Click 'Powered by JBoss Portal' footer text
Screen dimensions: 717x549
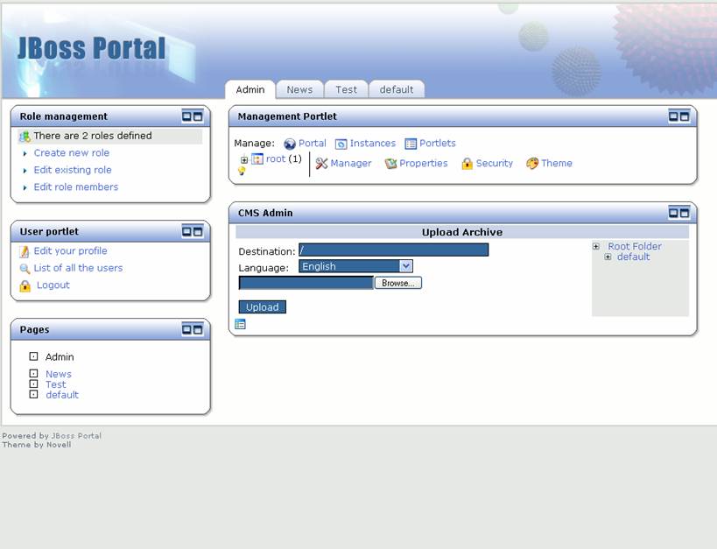coord(52,436)
